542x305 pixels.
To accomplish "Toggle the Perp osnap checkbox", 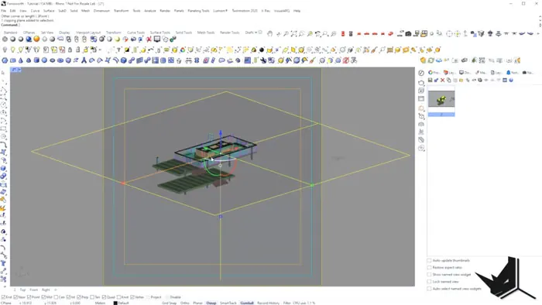I will coord(79,297).
